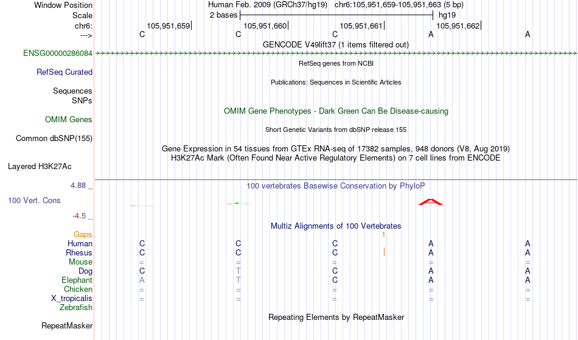The width and height of the screenshot is (578, 340).
Task: Click the Human Feb. 2009 (GRCh37/hg19) title
Action: pos(268,5)
